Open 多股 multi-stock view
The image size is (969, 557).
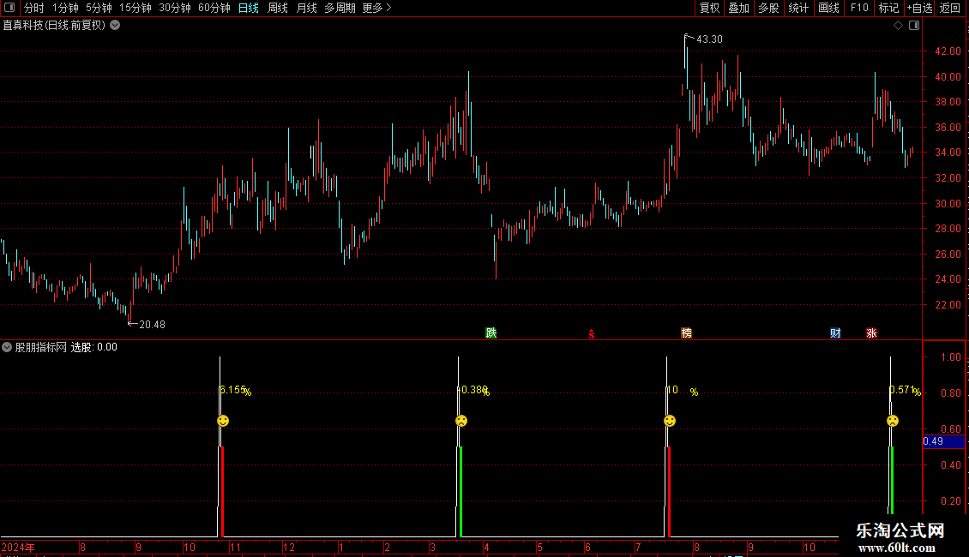point(769,8)
